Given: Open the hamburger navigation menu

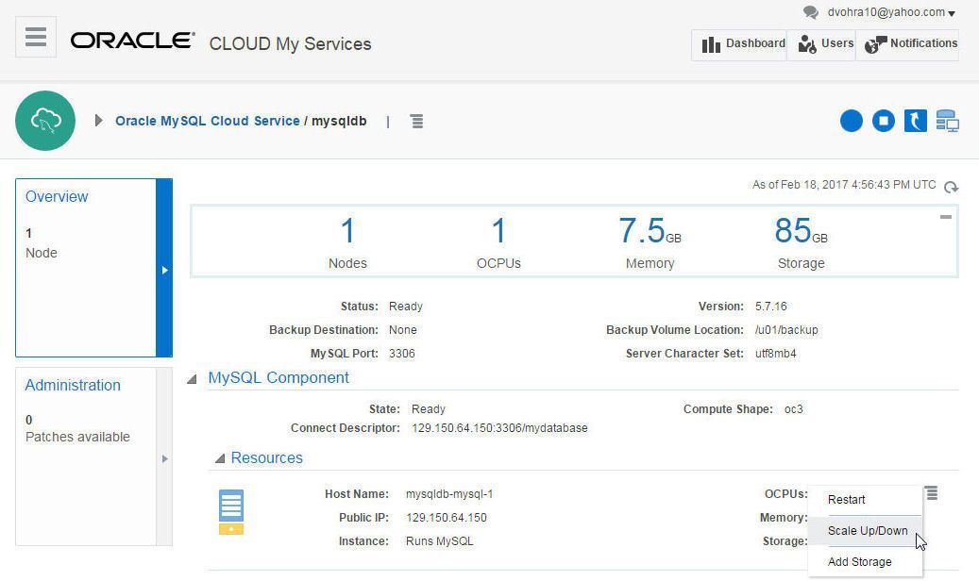Looking at the screenshot, I should click(36, 37).
